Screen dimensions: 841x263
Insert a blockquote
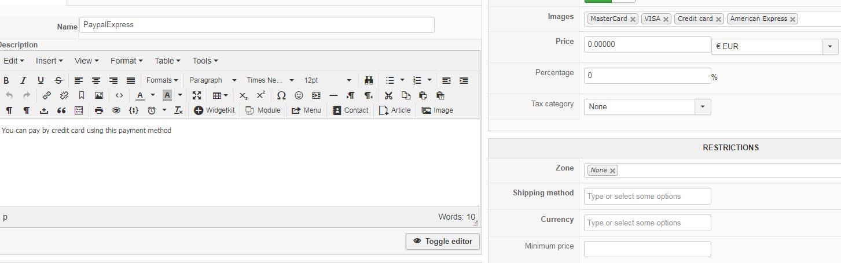coord(61,110)
